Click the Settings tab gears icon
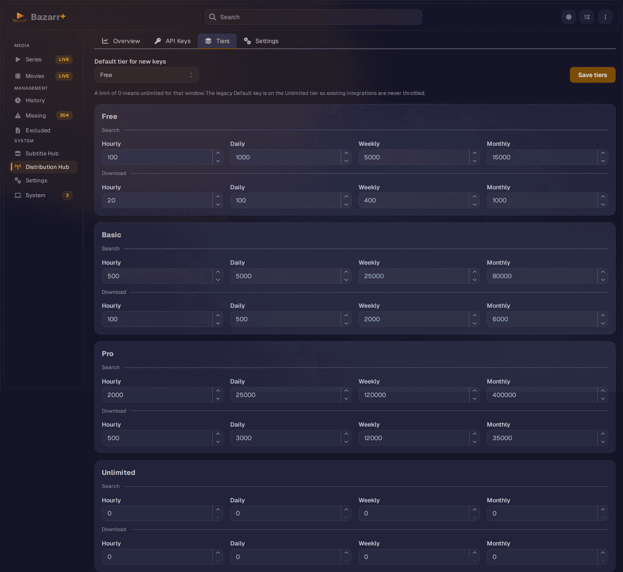Screen dimensions: 623x572 (247, 41)
